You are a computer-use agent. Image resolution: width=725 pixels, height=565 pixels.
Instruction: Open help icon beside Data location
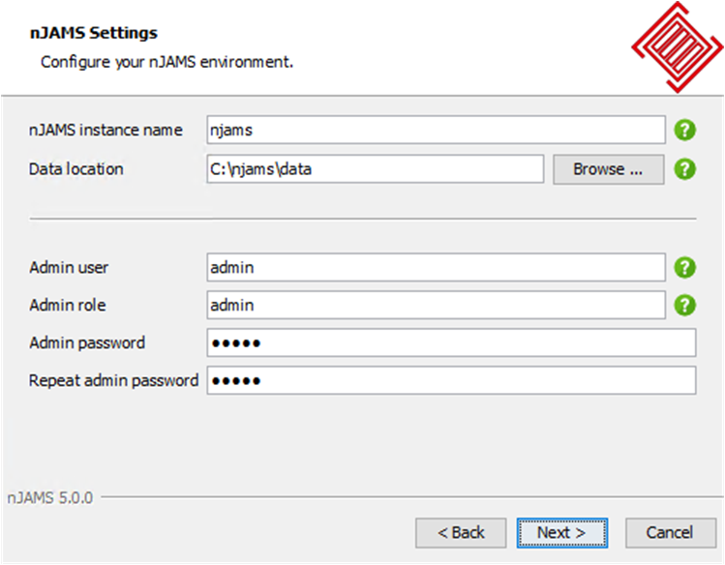pyautogui.click(x=684, y=169)
